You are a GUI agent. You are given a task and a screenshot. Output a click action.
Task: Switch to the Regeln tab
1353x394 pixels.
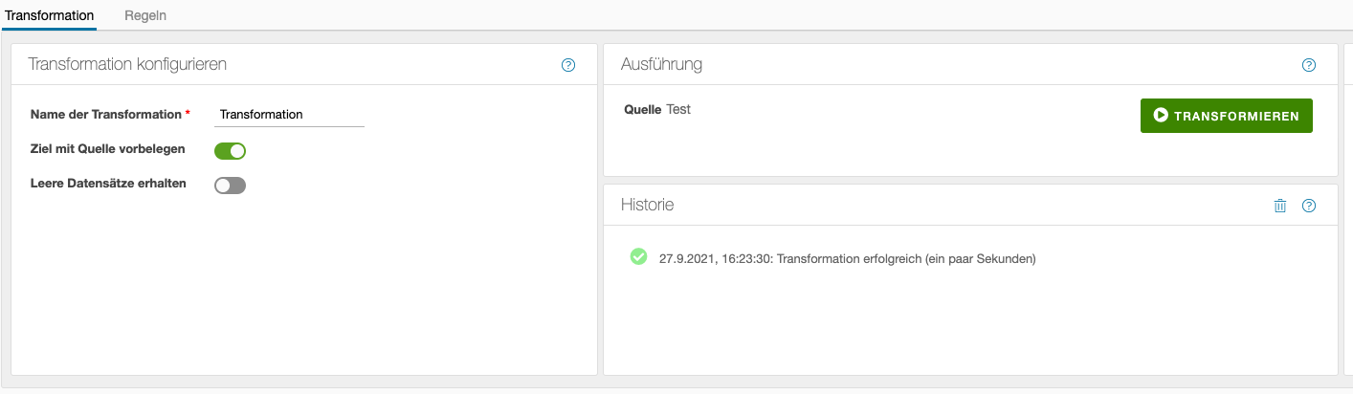click(x=145, y=15)
